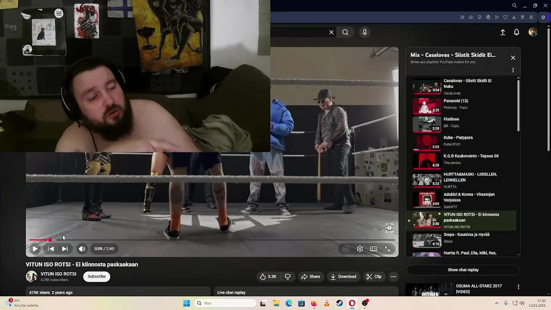Run search with YouTube magnifier icon

[x=345, y=32]
